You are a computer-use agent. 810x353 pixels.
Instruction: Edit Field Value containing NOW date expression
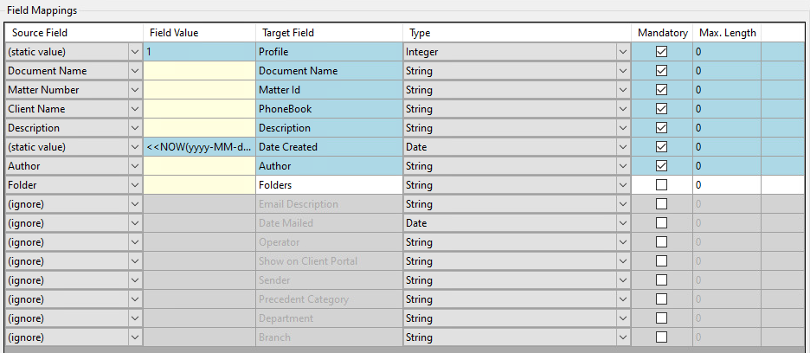[199, 147]
